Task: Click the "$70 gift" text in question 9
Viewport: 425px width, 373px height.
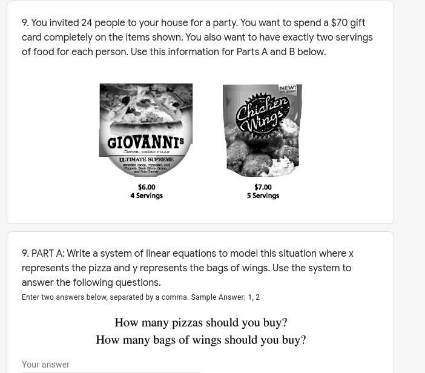Action: (348, 23)
